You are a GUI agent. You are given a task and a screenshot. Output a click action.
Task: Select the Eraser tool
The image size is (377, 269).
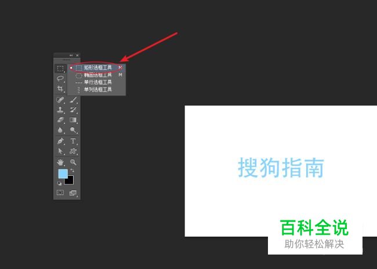60,120
